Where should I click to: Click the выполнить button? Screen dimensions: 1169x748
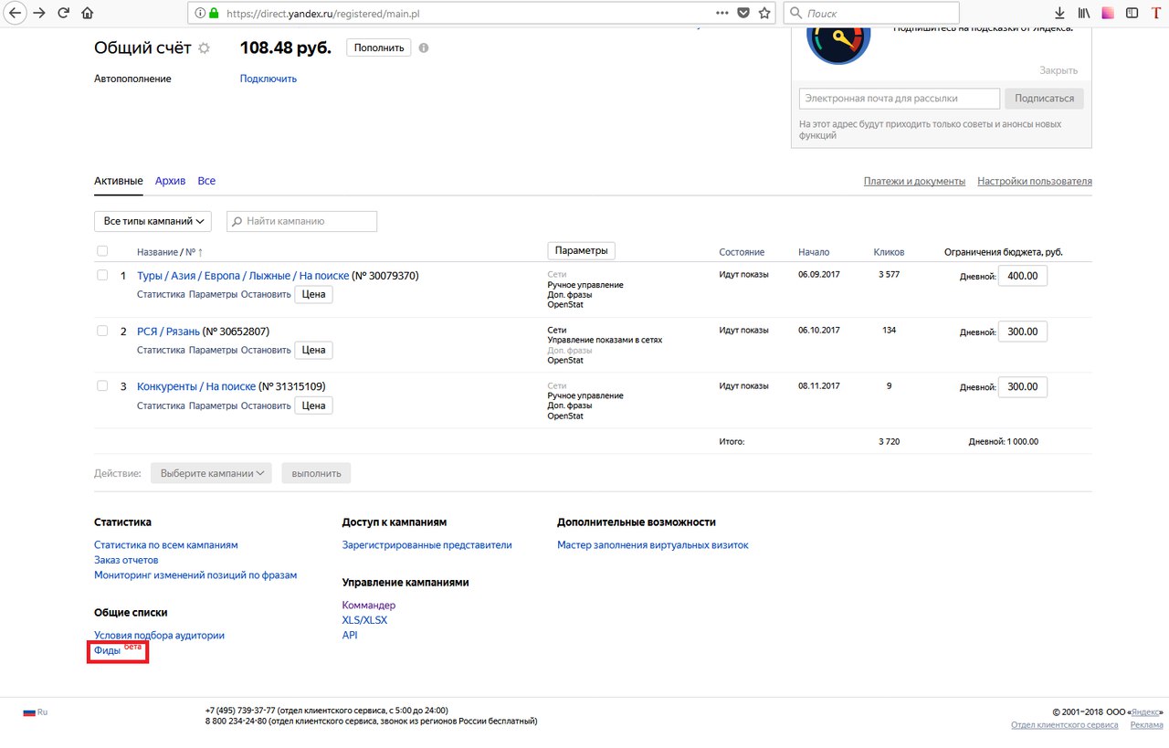click(317, 473)
